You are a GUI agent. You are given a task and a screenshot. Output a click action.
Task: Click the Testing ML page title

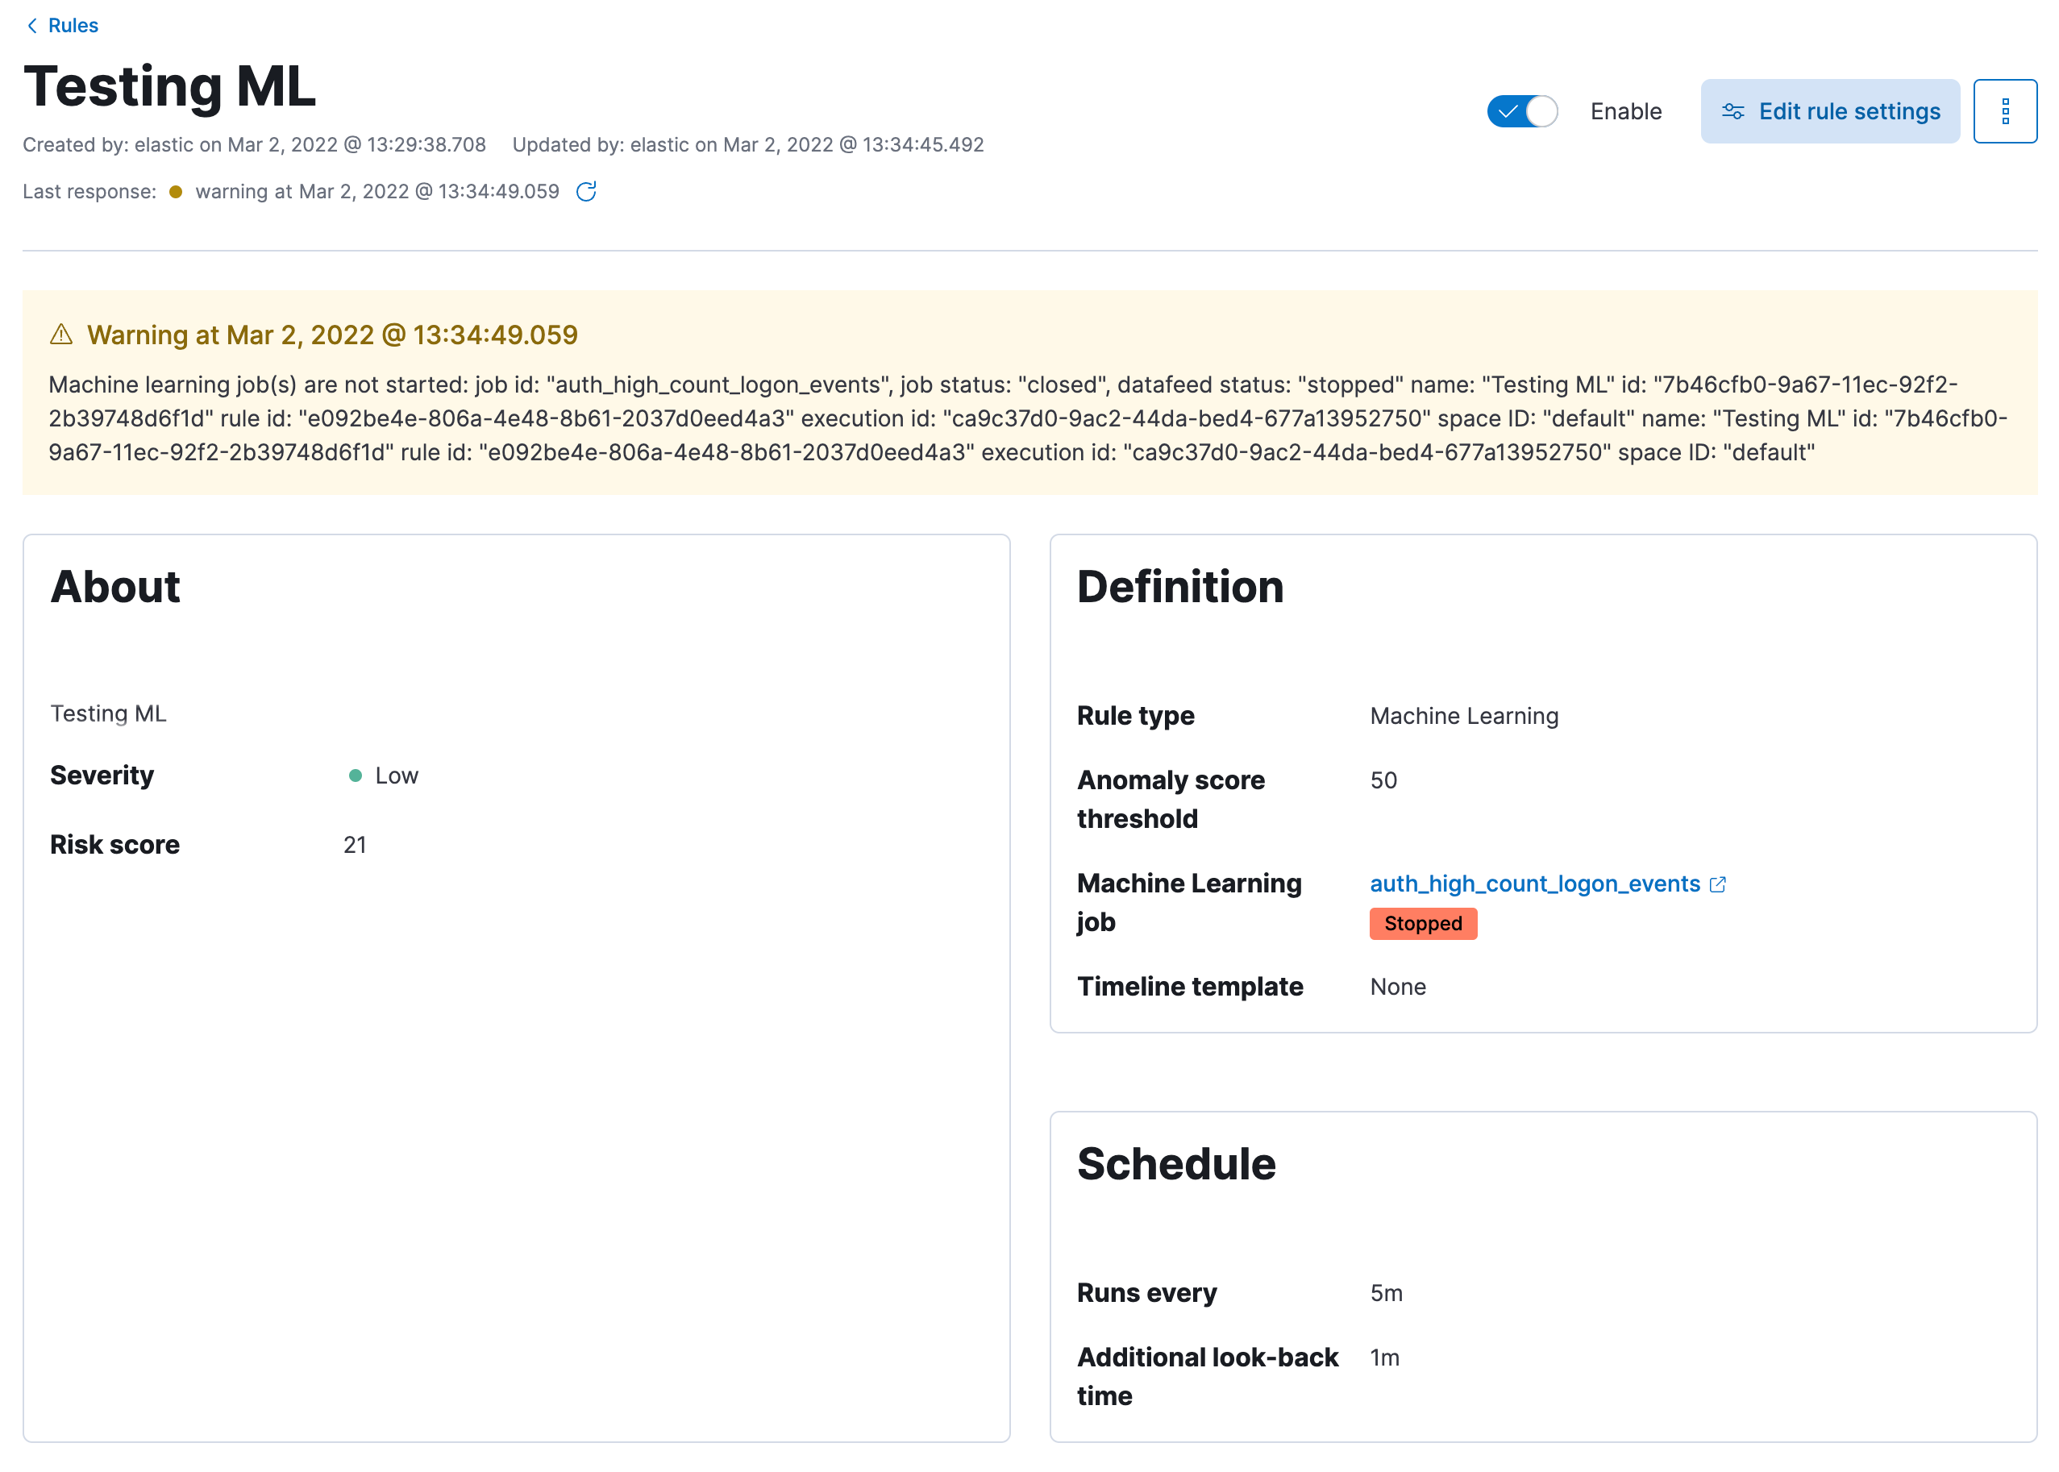(168, 86)
